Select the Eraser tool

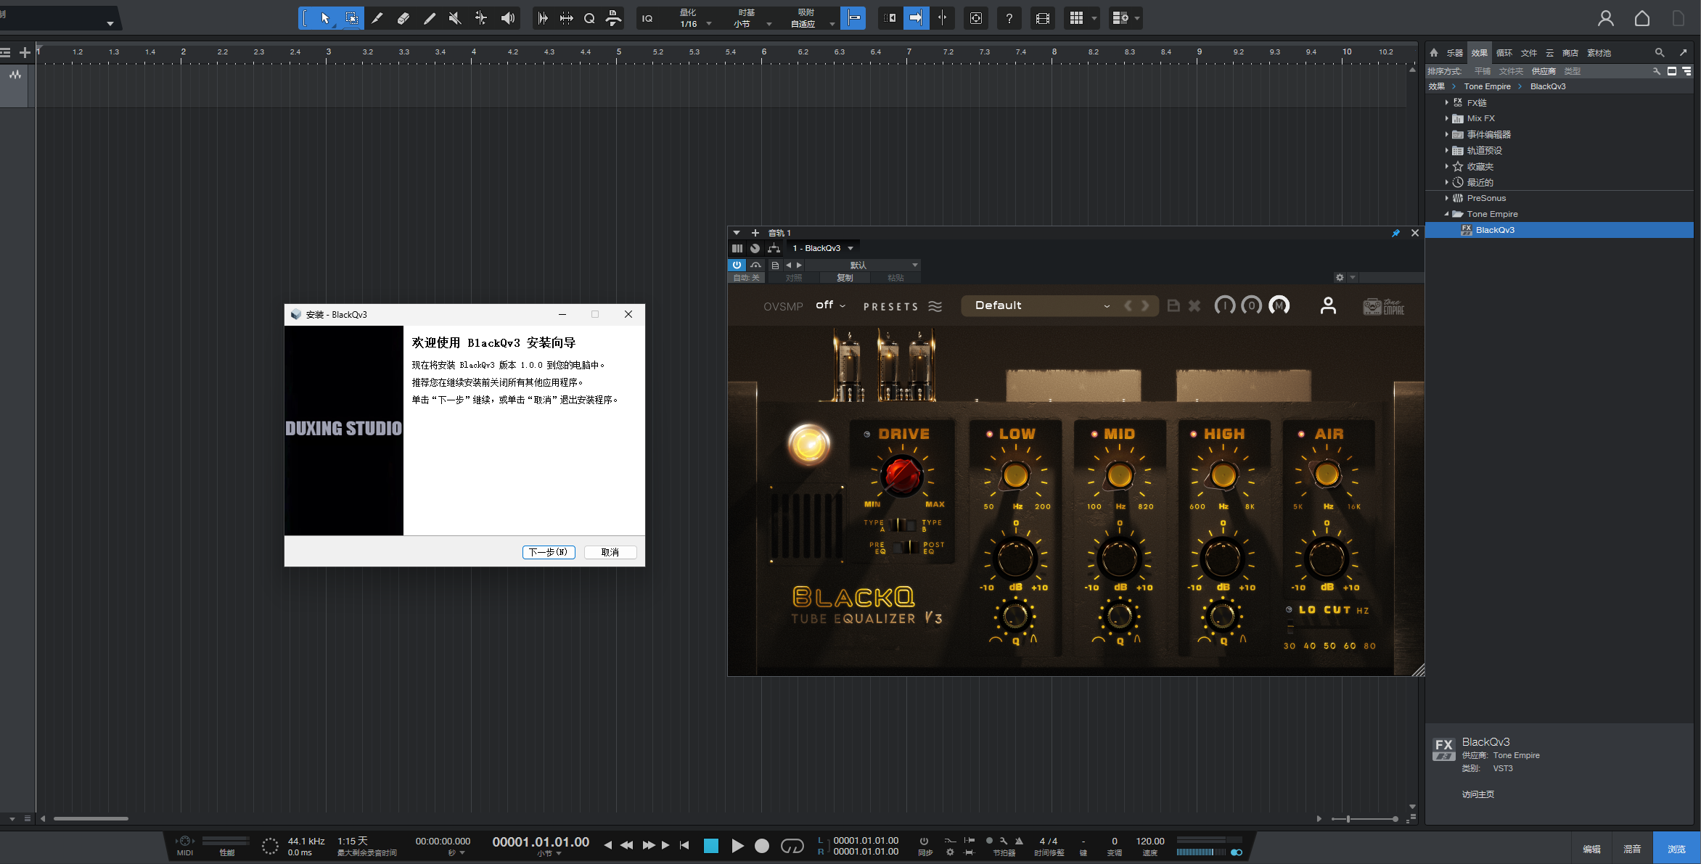(403, 18)
